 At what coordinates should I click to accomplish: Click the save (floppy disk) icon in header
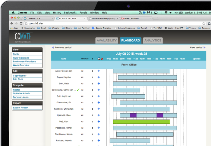(x=99, y=59)
